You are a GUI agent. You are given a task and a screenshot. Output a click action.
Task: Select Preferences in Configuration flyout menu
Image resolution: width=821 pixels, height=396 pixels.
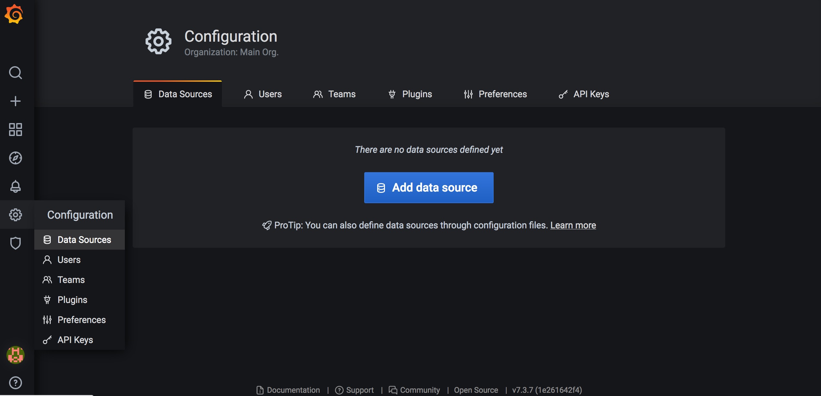tap(81, 320)
